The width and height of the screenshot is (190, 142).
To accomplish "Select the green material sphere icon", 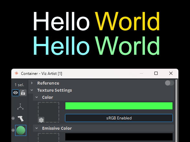I will tap(21, 130).
